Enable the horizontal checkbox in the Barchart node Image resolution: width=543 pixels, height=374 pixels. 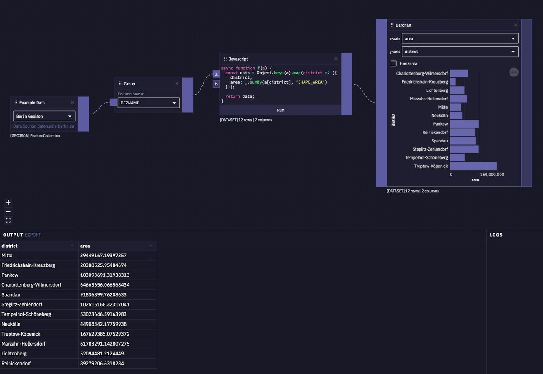(x=393, y=63)
